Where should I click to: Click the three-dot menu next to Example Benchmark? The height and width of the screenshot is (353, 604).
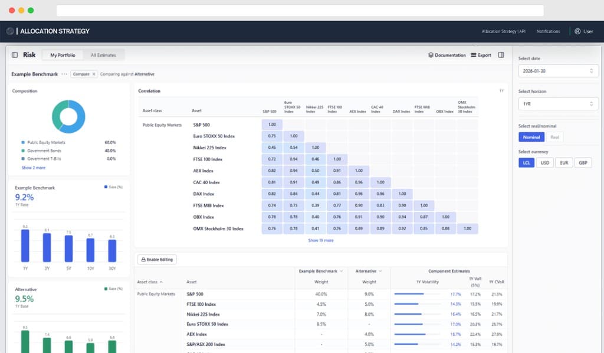(x=64, y=74)
